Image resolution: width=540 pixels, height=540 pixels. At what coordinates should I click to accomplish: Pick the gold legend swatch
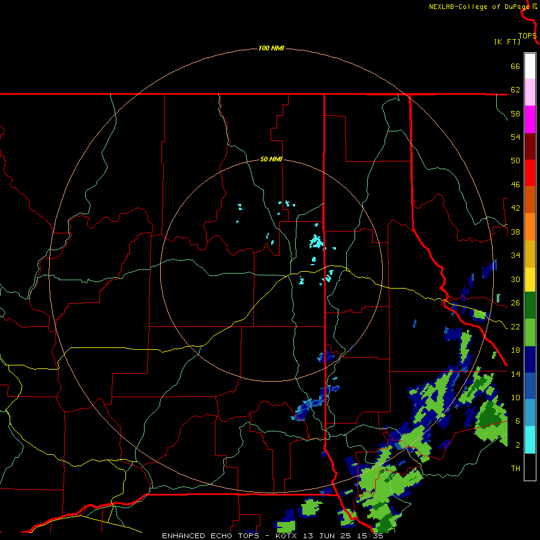[530, 254]
